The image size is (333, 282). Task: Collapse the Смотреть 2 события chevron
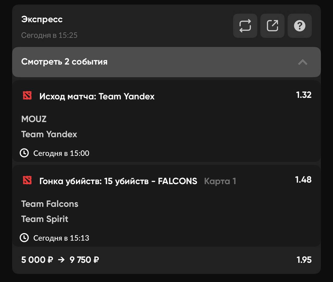tap(303, 62)
